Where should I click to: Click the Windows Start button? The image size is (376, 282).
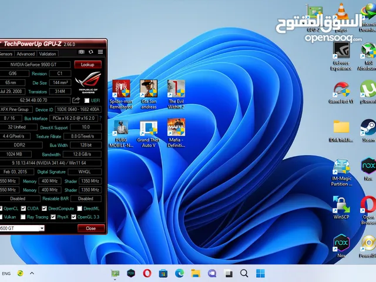(260, 273)
